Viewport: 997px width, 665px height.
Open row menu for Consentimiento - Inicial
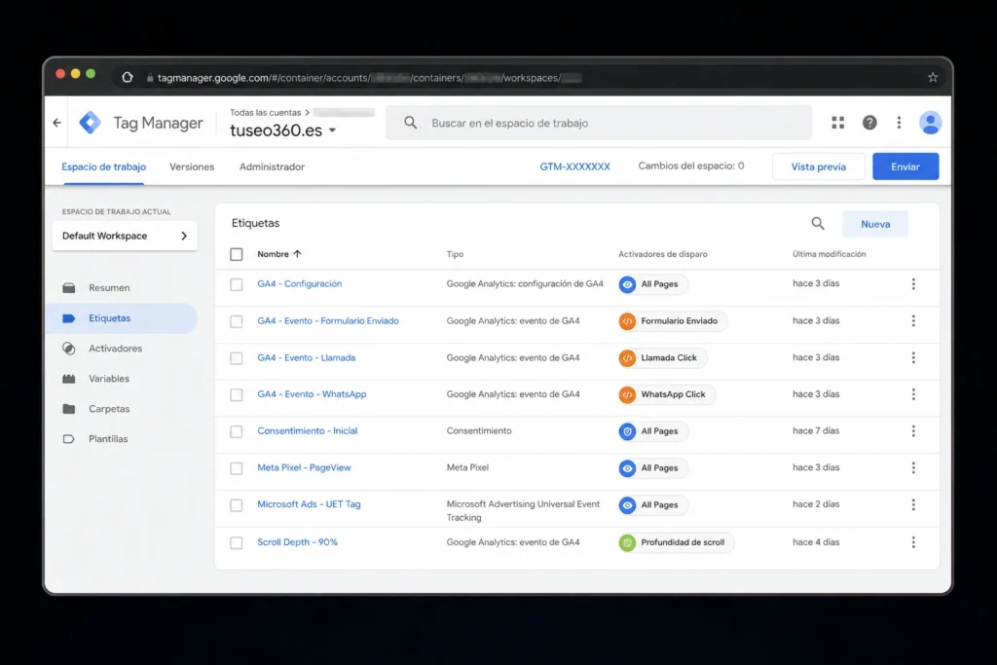coord(913,431)
